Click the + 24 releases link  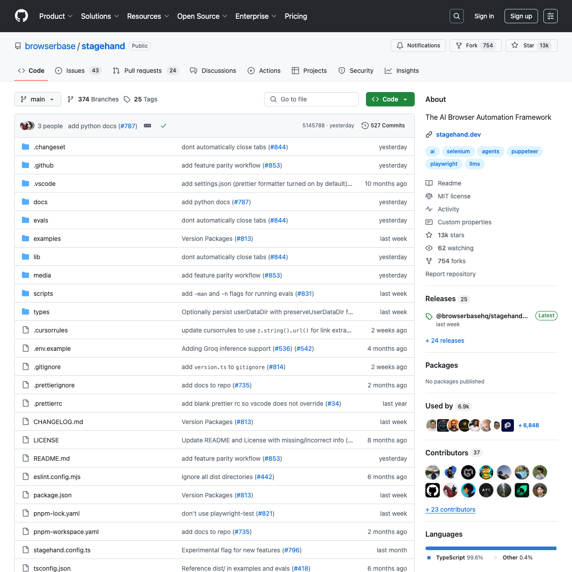pos(445,341)
